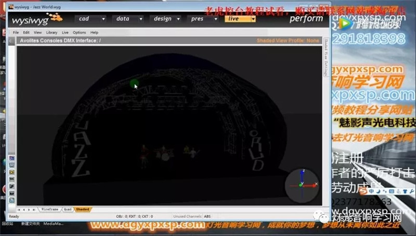Open the design mode dropdown arrow
Image resolution: width=416 pixels, height=236 pixels.
click(178, 19)
